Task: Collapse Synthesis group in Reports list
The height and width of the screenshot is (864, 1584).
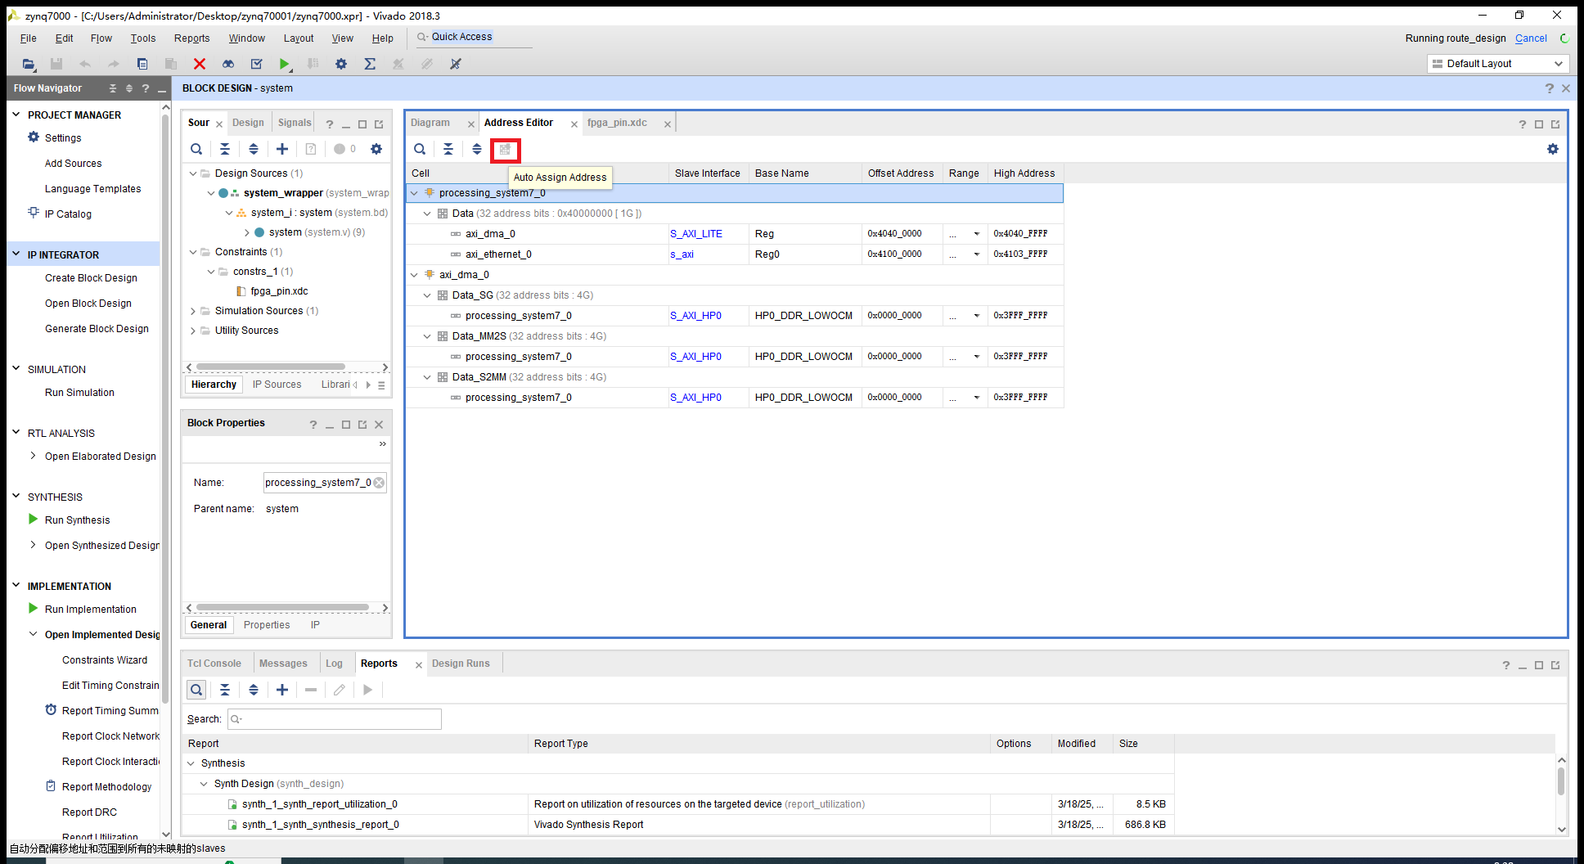Action: (x=191, y=763)
